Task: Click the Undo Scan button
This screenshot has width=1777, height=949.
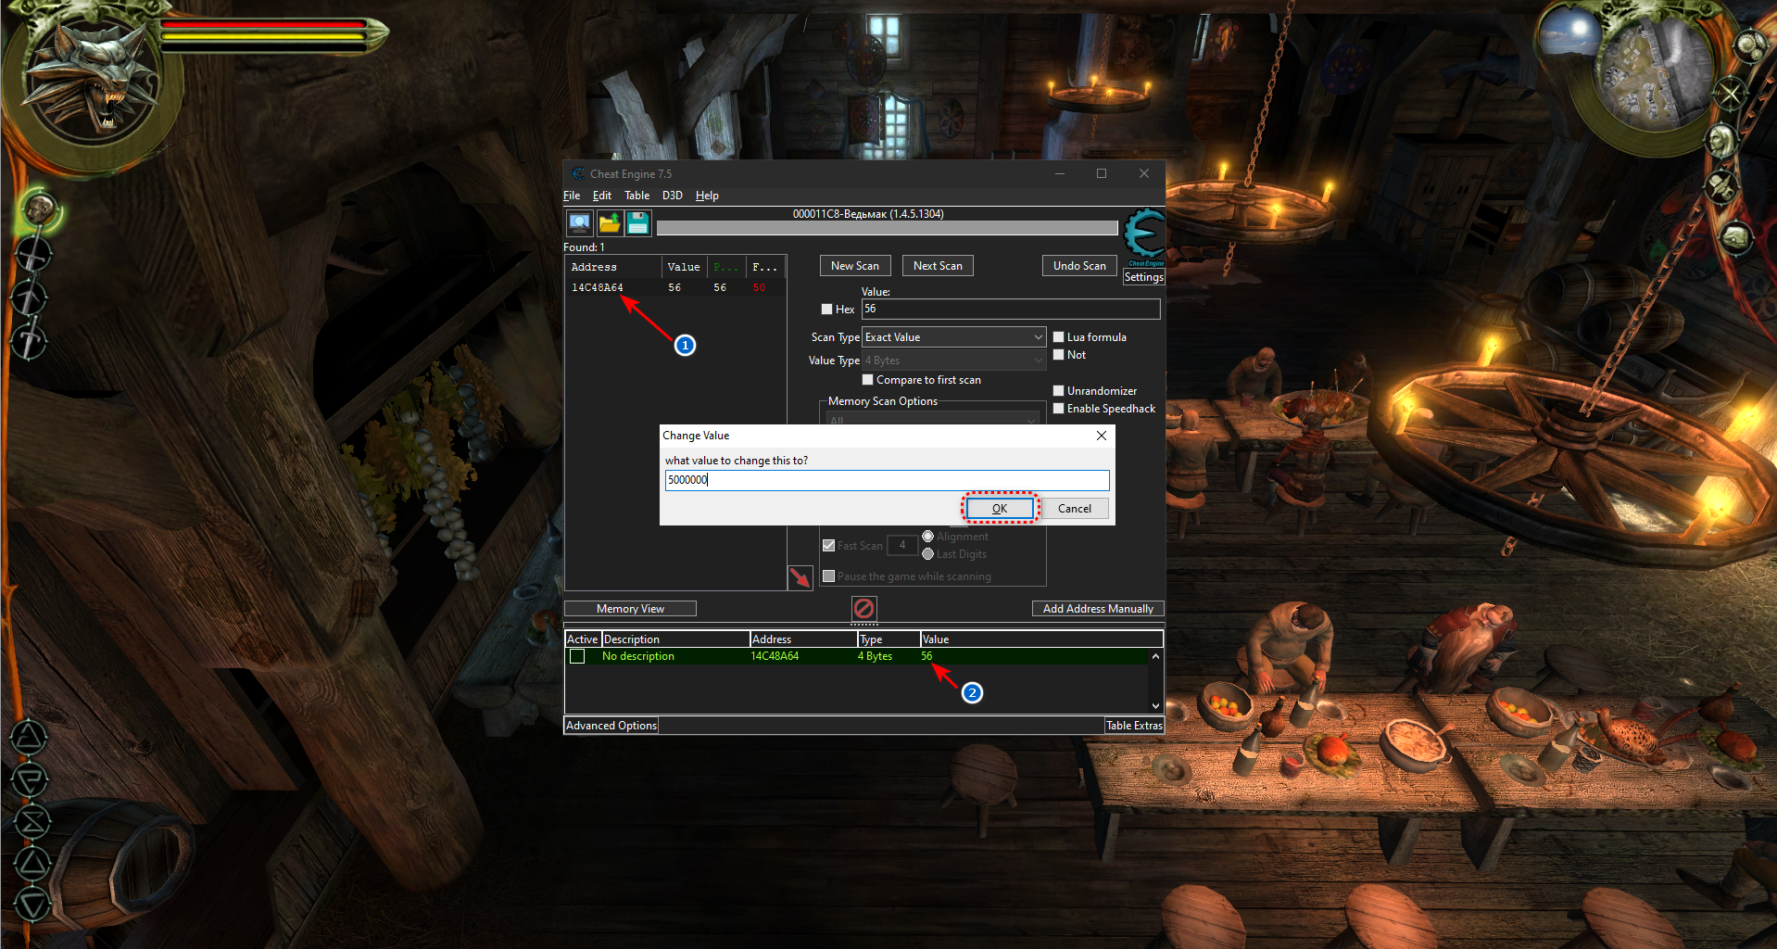Action: [1079, 266]
